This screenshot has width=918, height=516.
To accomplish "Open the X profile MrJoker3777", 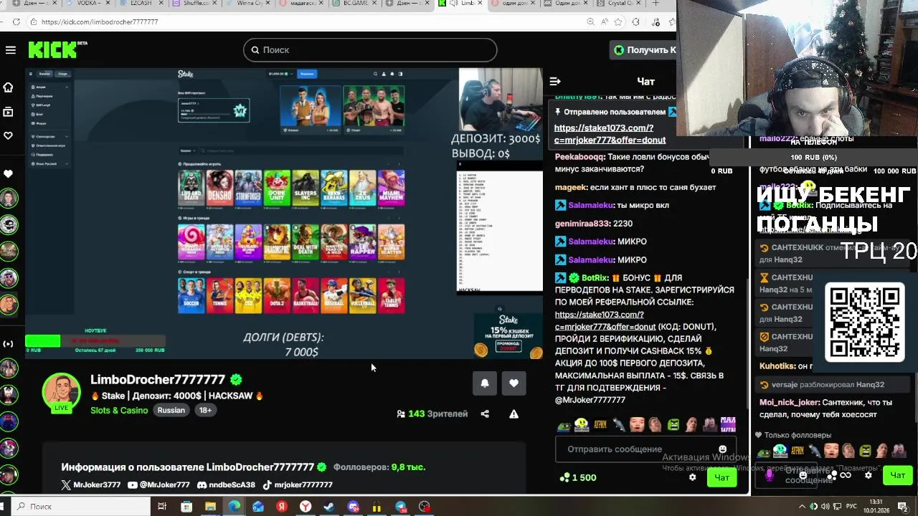I will 91,484.
